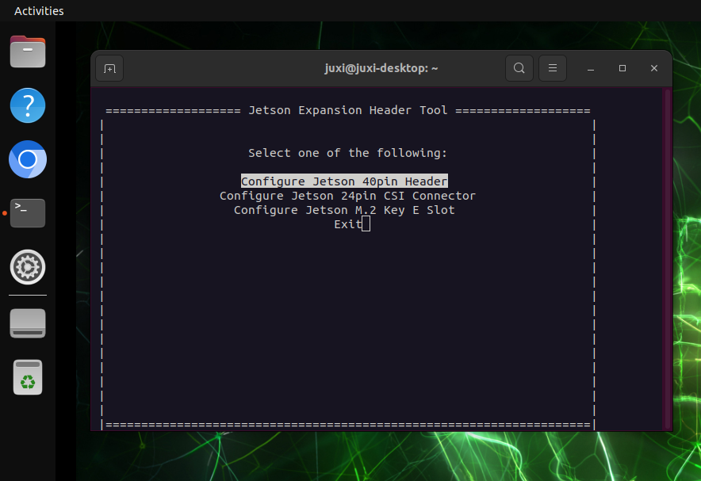Viewport: 701px width, 481px height.
Task: Select Configure Jetson 40pin Header
Action: pyautogui.click(x=344, y=181)
